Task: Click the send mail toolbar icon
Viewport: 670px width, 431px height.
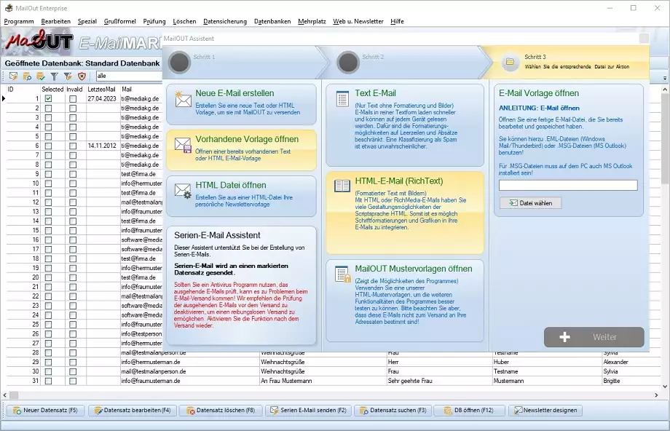Action: click(13, 76)
